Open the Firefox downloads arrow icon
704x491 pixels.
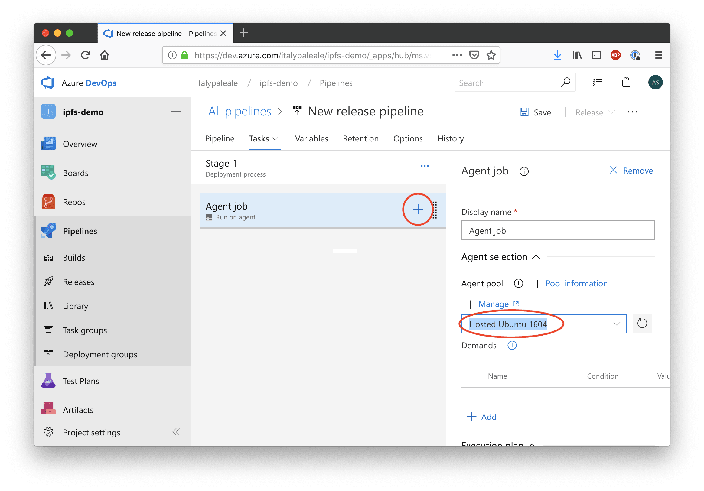point(557,55)
